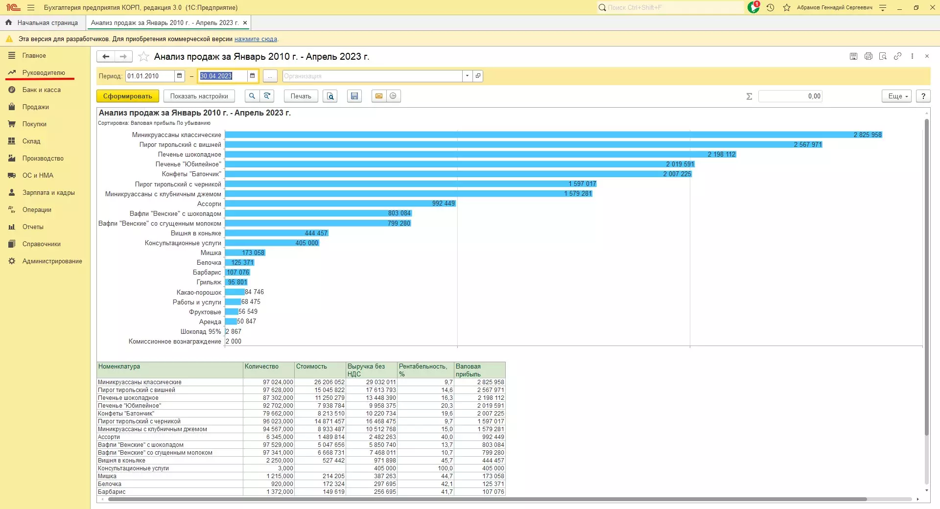Viewport: 940px width, 509px height.
Task: Click the sum sigma icon
Action: [x=749, y=96]
